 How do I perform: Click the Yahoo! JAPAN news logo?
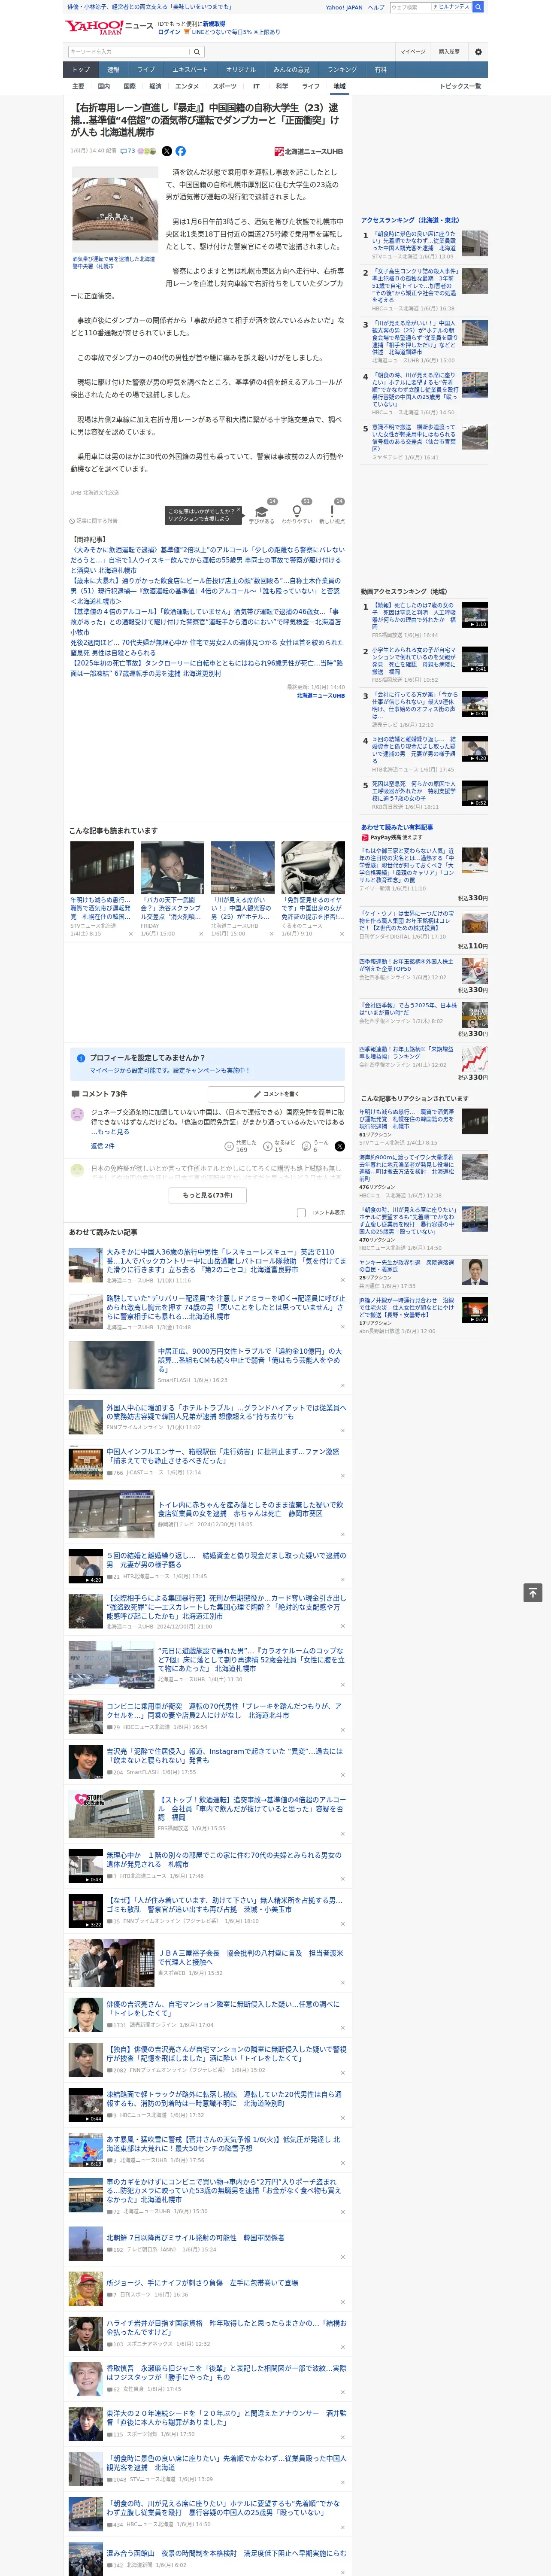point(109,27)
